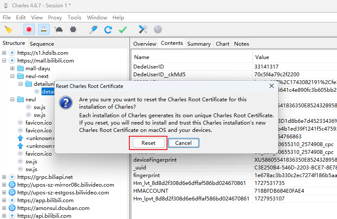Viewport: 337px width, 219px height.
Task: Expand the https://app.bilibili.com node
Action: (x=4, y=200)
